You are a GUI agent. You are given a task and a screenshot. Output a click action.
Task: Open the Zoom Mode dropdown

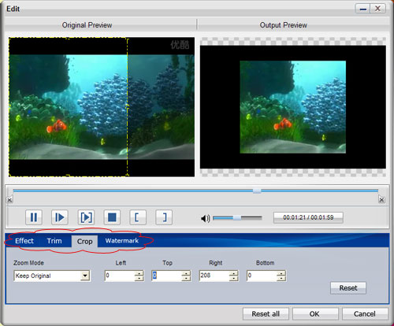pos(85,276)
